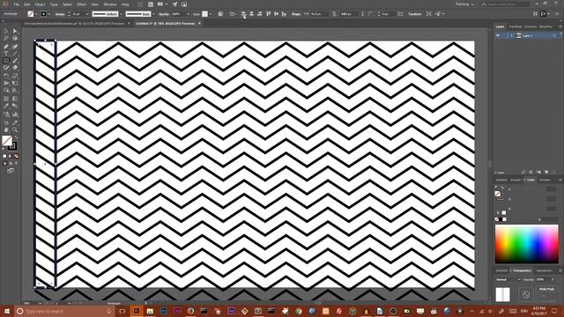Open the Painting workspace switcher

coord(464,4)
